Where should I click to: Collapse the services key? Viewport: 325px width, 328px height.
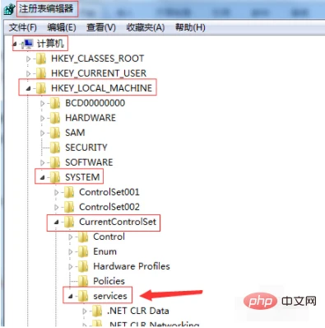coord(71,297)
